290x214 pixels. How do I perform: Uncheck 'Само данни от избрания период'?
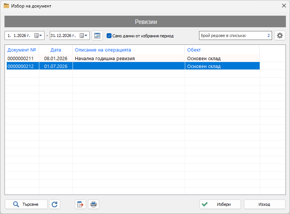point(109,35)
